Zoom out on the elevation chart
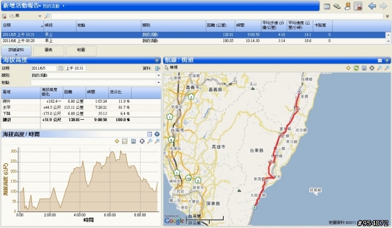The image size is (392, 228). pyautogui.click(x=149, y=141)
